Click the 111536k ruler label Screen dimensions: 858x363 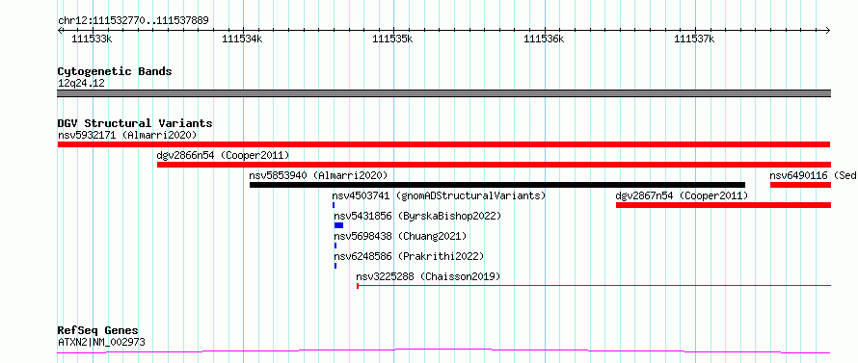click(544, 39)
